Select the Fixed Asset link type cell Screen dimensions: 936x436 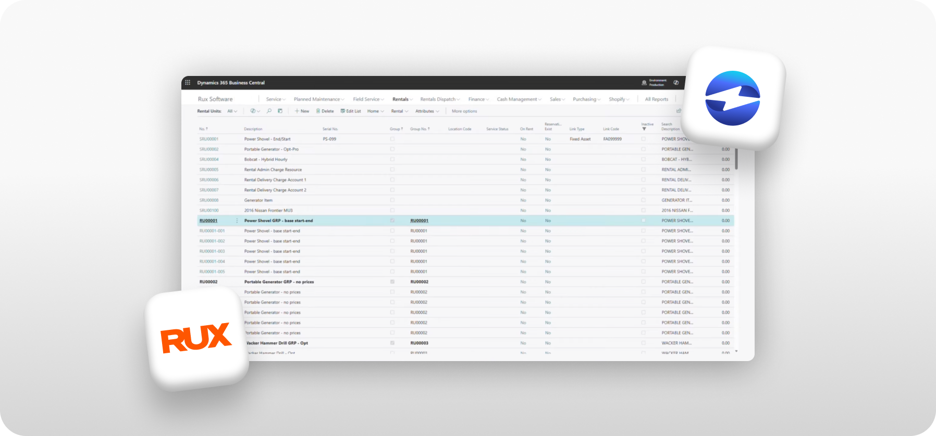[580, 139]
